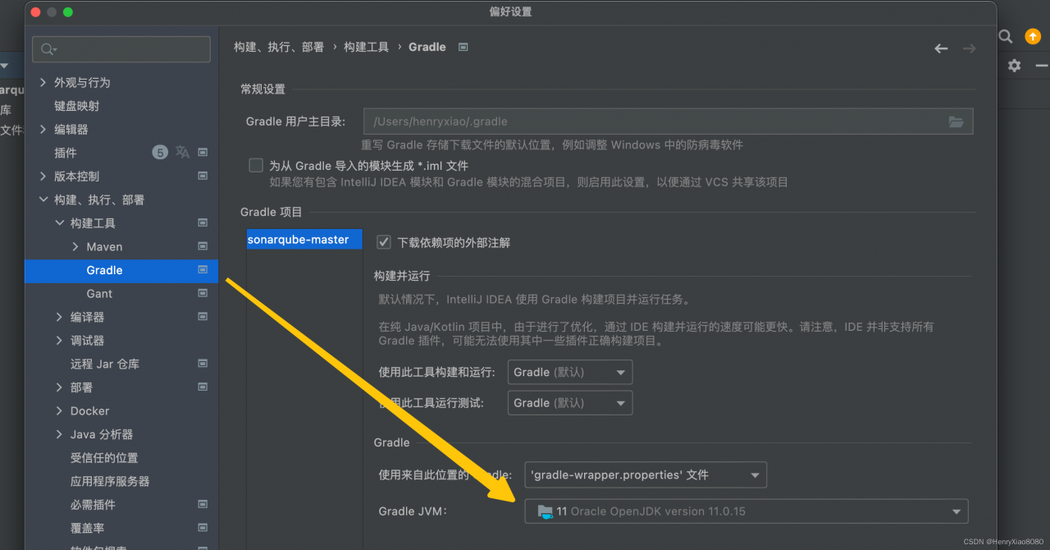Open the Gradle JVM dropdown
Screen dimensions: 1050x550
coord(746,511)
